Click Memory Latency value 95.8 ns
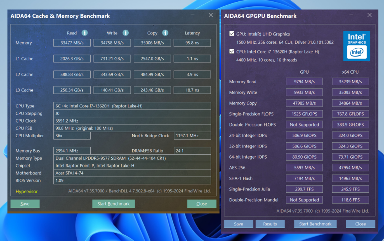The height and width of the screenshot is (241, 384). click(x=192, y=43)
